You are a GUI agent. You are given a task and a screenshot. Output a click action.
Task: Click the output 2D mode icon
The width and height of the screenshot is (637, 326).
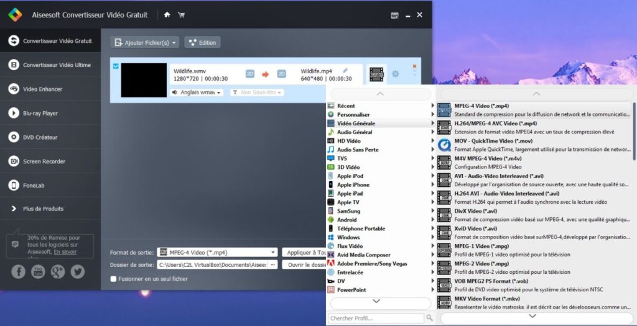pyautogui.click(x=282, y=74)
